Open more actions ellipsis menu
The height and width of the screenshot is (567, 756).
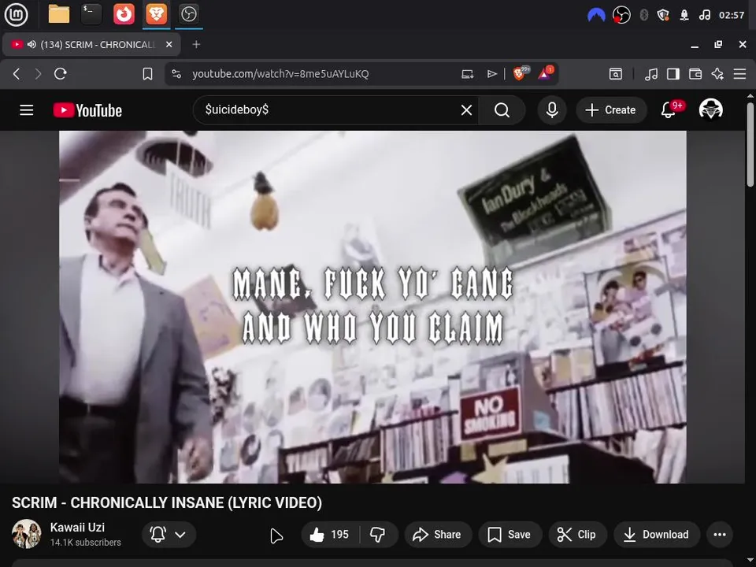(x=720, y=534)
